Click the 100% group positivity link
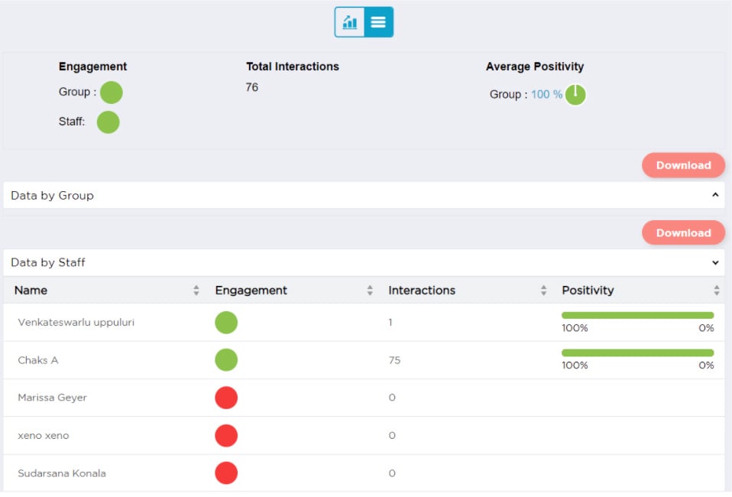This screenshot has height=497, width=732. 546,95
